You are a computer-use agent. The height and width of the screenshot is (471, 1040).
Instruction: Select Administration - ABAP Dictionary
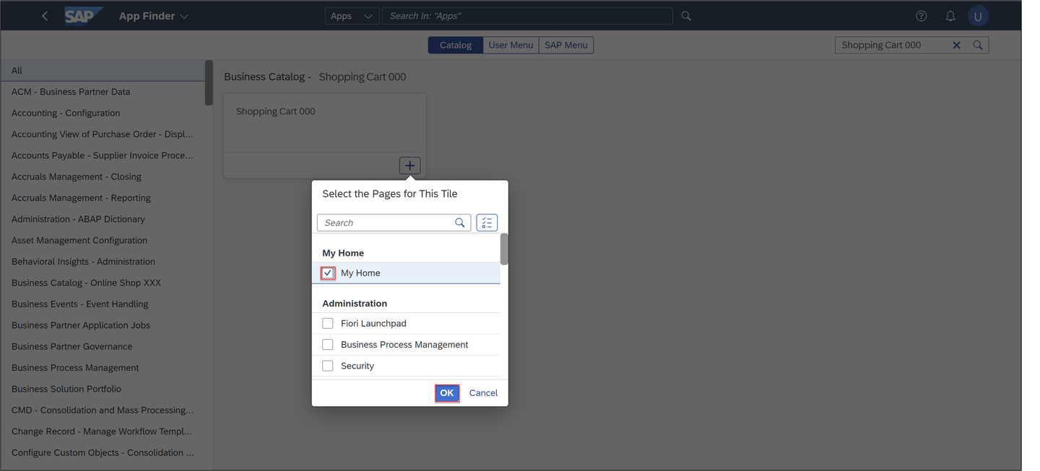(103, 219)
